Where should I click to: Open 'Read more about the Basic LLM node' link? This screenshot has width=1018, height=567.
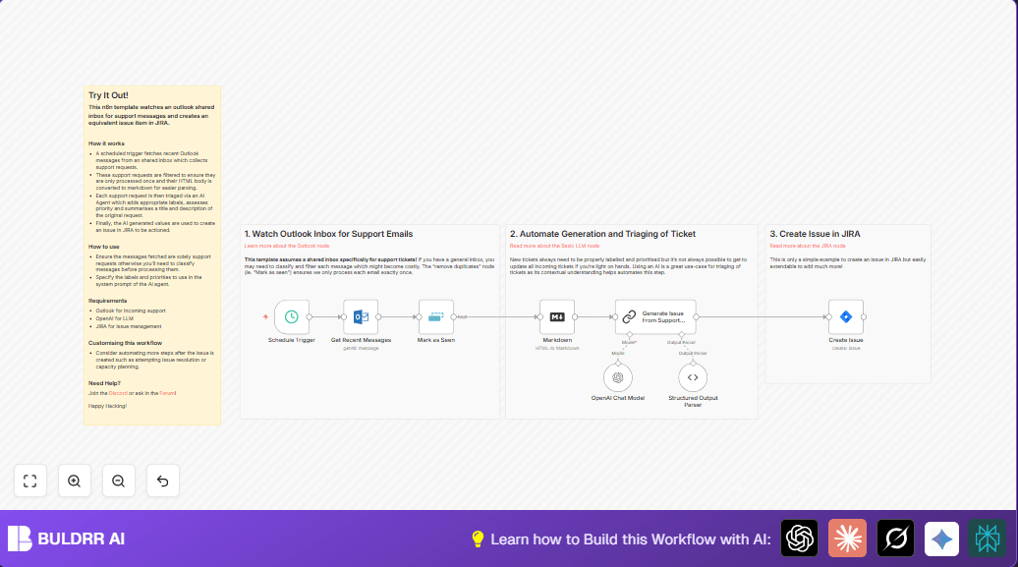click(x=554, y=246)
